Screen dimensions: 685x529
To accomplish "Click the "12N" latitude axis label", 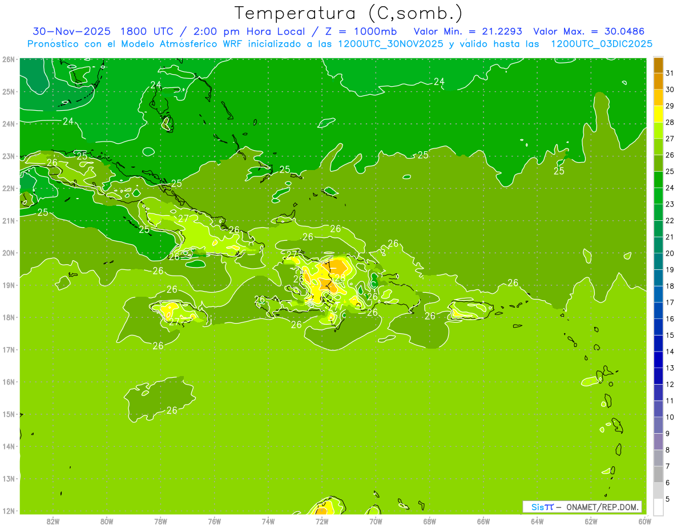I will pos(8,511).
